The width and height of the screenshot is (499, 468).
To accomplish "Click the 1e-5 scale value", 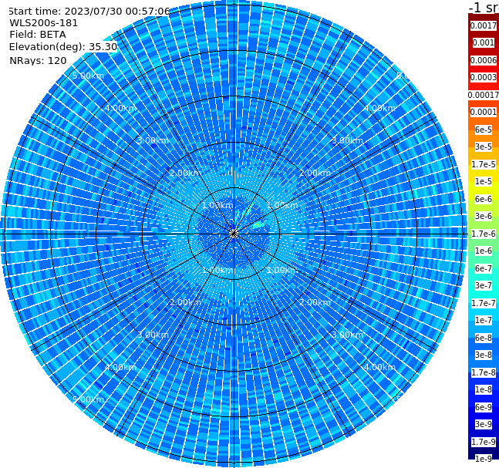I will point(484,181).
